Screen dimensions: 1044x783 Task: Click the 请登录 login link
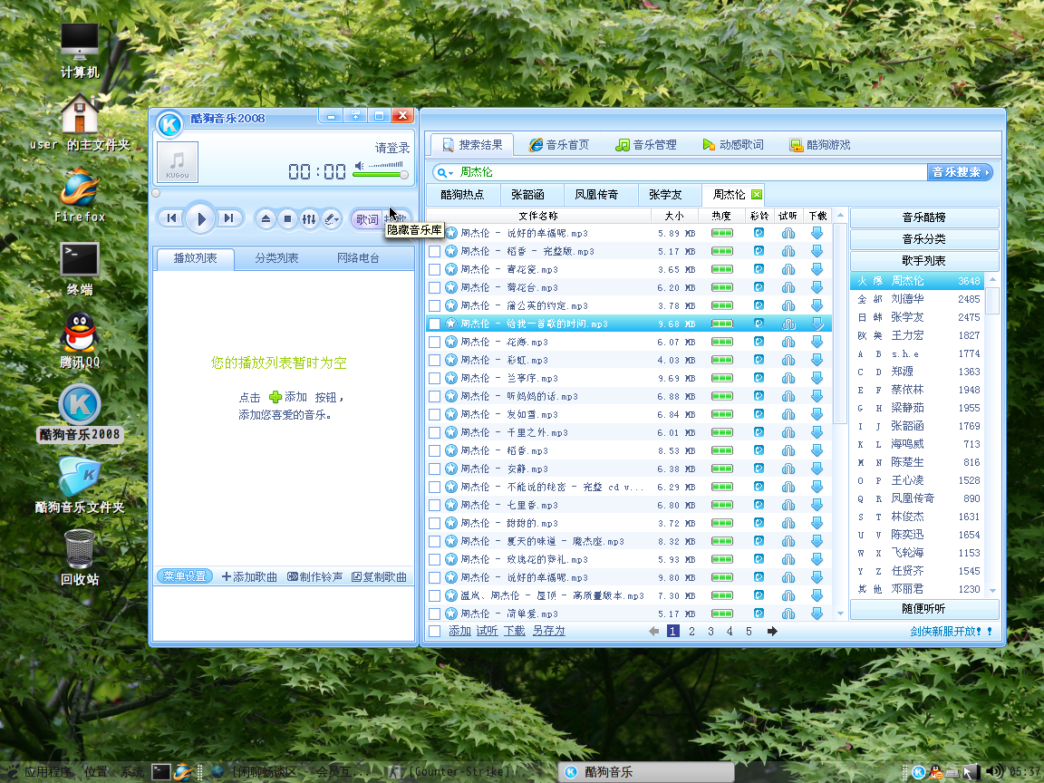pyautogui.click(x=392, y=148)
